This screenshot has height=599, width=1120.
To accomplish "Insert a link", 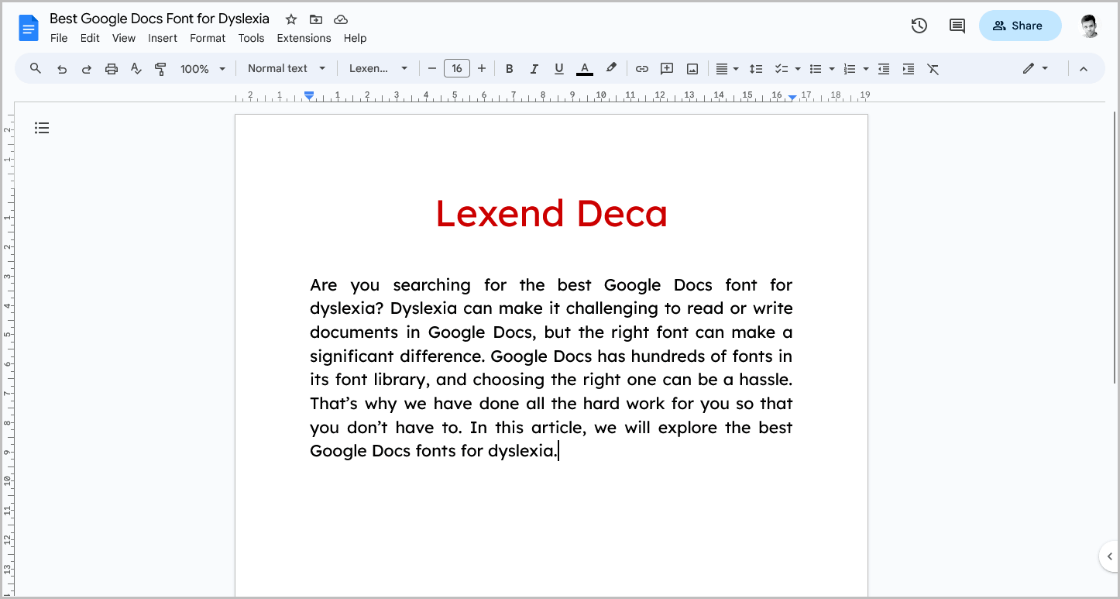I will point(642,69).
